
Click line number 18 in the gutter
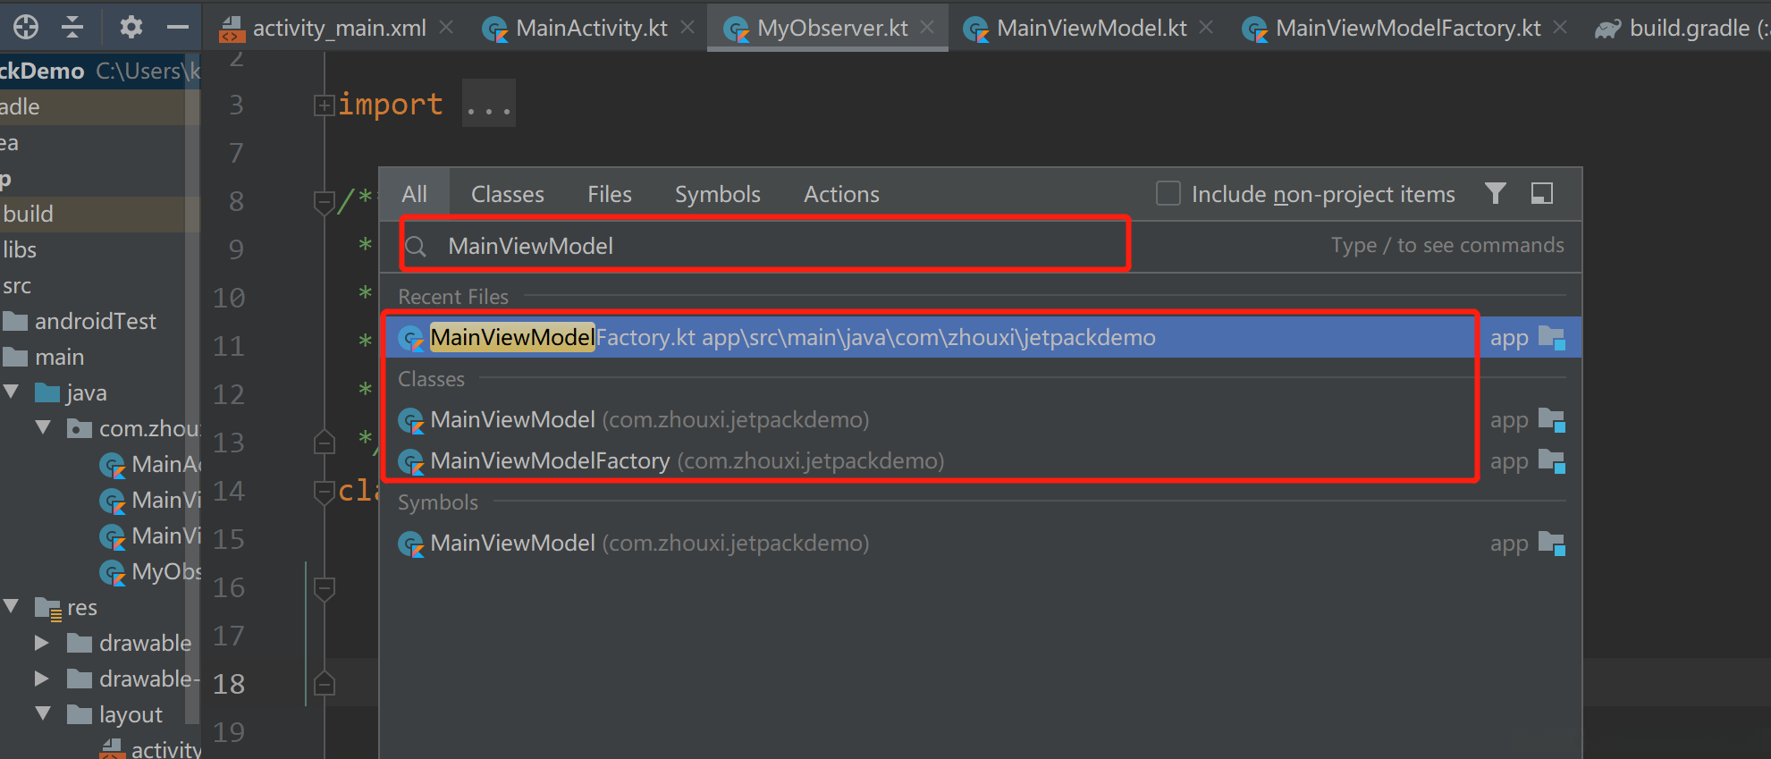click(229, 684)
